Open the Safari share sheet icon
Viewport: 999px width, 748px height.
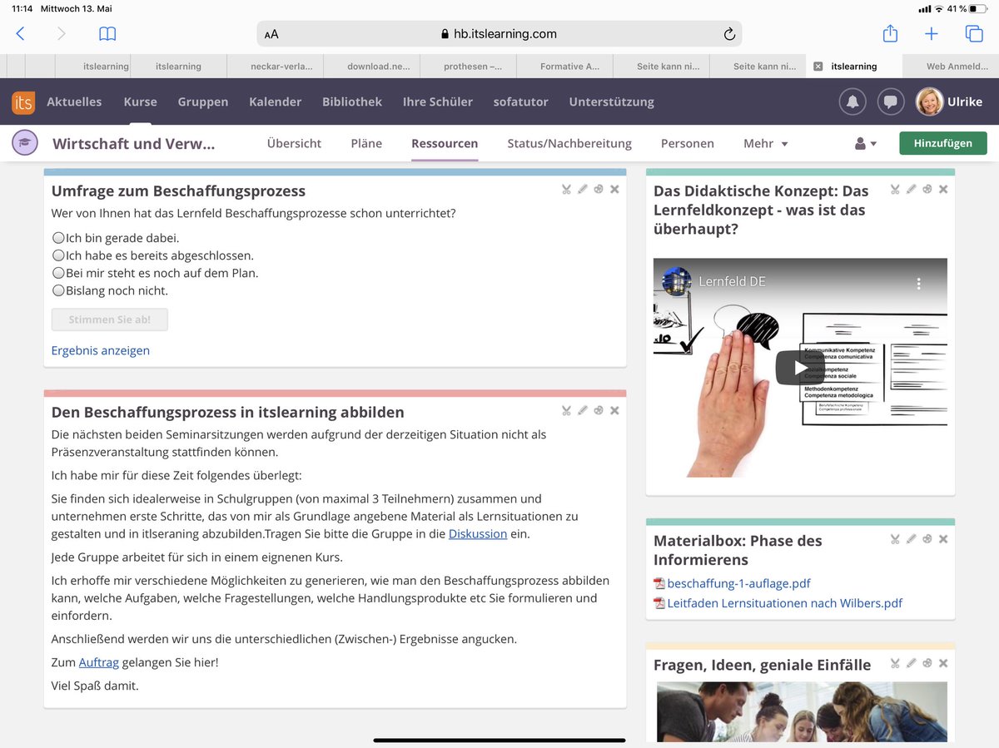(x=890, y=33)
